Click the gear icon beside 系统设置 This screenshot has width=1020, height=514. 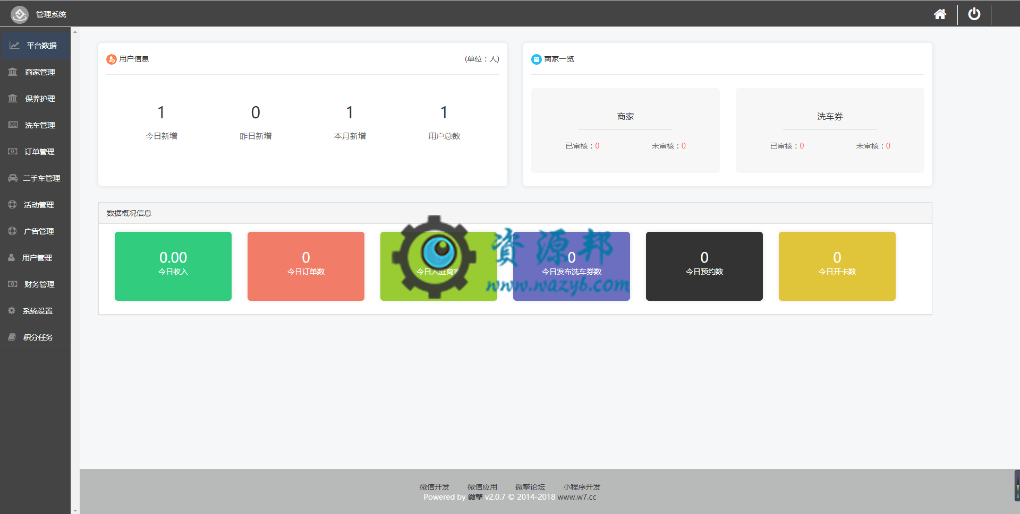tap(12, 310)
